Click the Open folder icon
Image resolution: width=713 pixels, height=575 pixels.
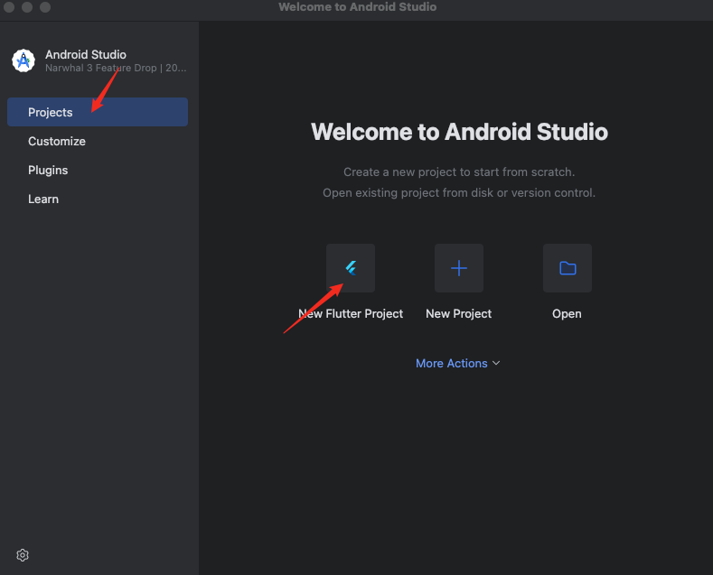click(568, 268)
